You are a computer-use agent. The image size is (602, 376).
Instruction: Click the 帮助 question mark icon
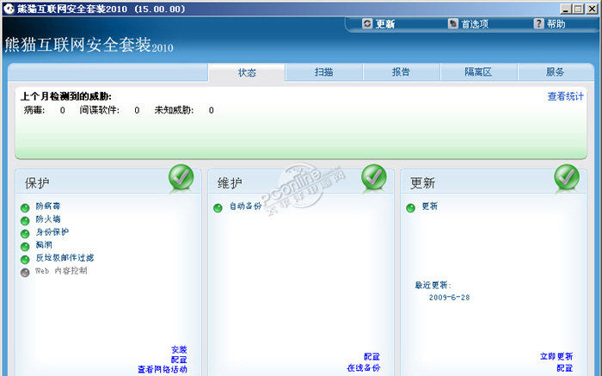coord(539,24)
